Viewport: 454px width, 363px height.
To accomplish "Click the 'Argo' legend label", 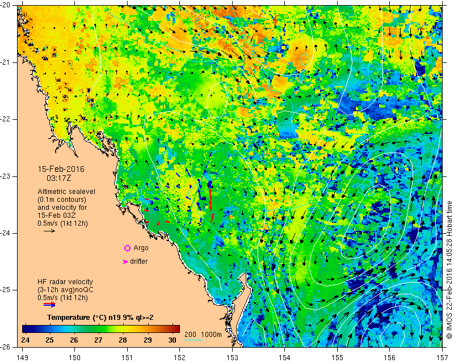I will [x=141, y=248].
